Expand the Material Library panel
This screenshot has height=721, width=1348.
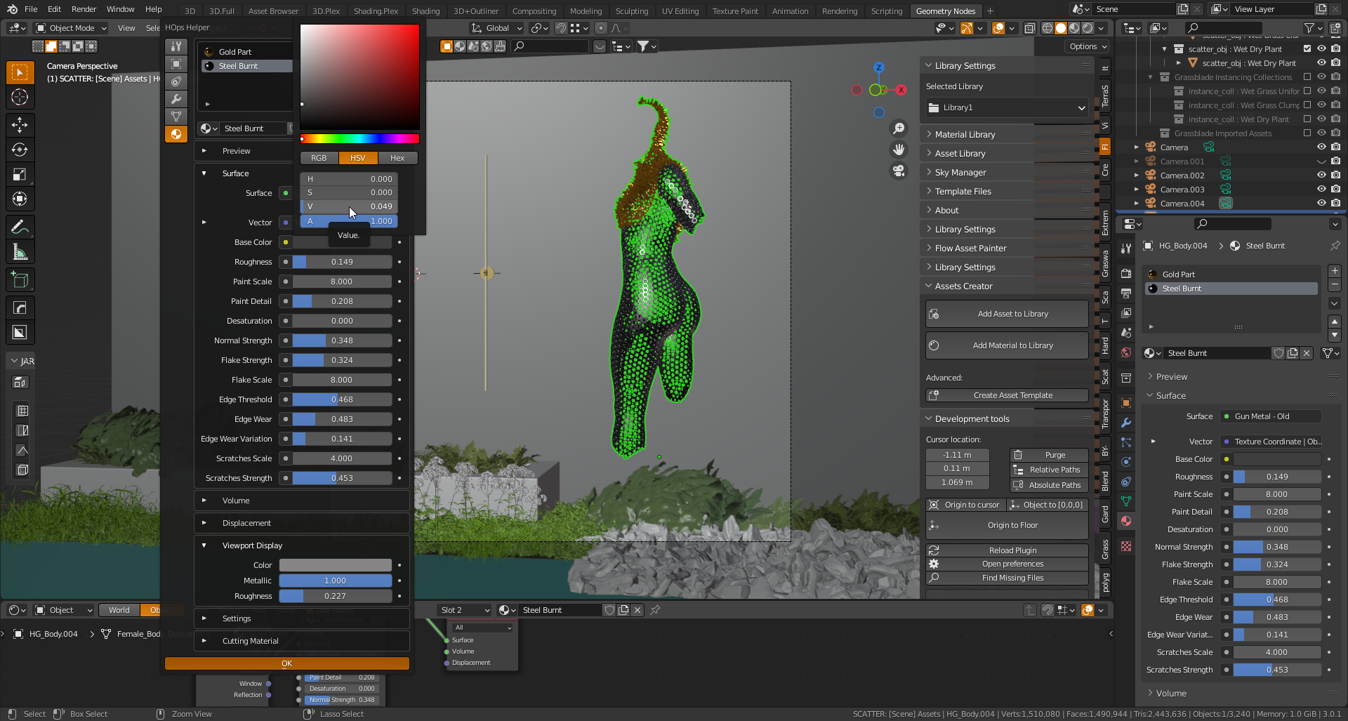pyautogui.click(x=965, y=134)
